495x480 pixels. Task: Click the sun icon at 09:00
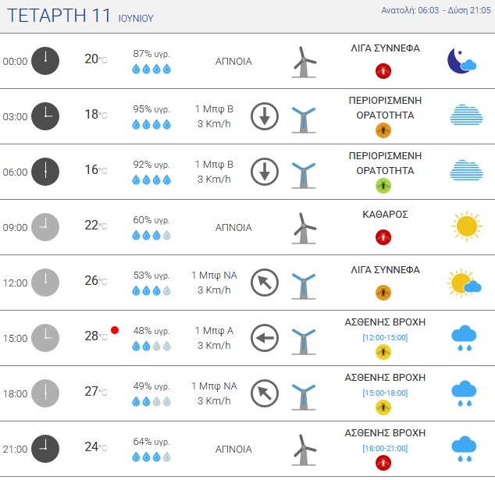click(x=467, y=226)
